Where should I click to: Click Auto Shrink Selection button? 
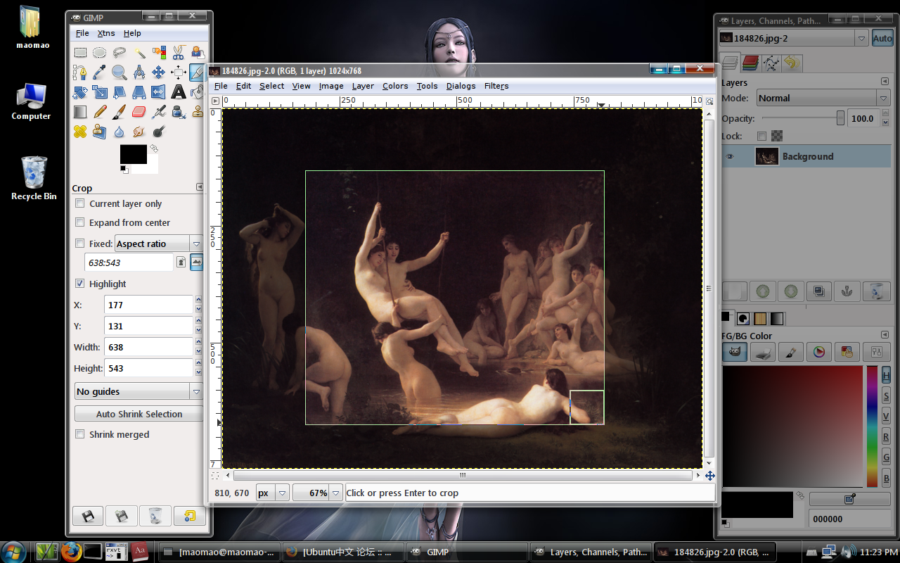coord(139,414)
